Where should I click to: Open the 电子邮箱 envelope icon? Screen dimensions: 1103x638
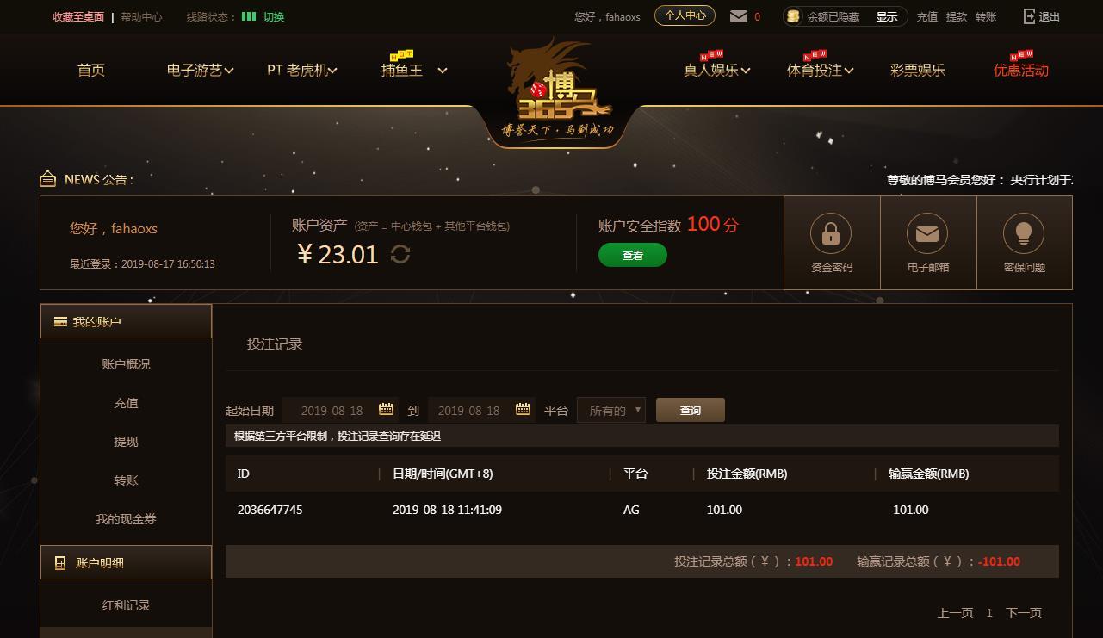click(927, 233)
